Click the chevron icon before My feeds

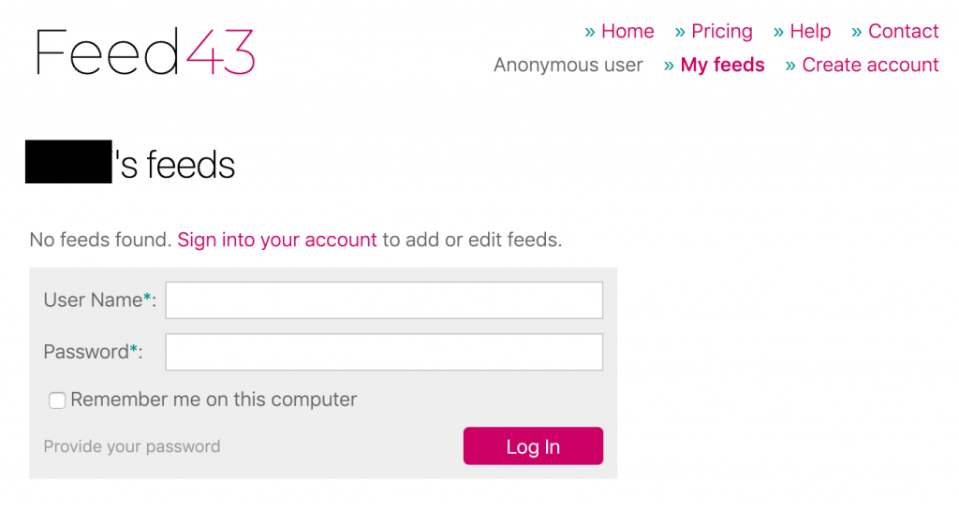coord(669,66)
